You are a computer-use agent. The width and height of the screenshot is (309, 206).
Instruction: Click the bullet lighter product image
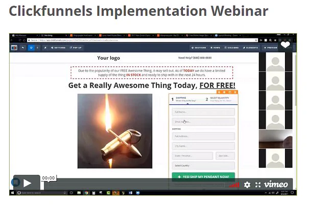point(115,131)
